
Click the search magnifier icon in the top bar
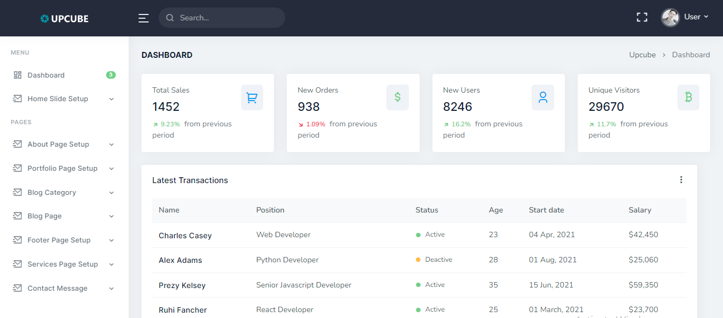pos(169,18)
